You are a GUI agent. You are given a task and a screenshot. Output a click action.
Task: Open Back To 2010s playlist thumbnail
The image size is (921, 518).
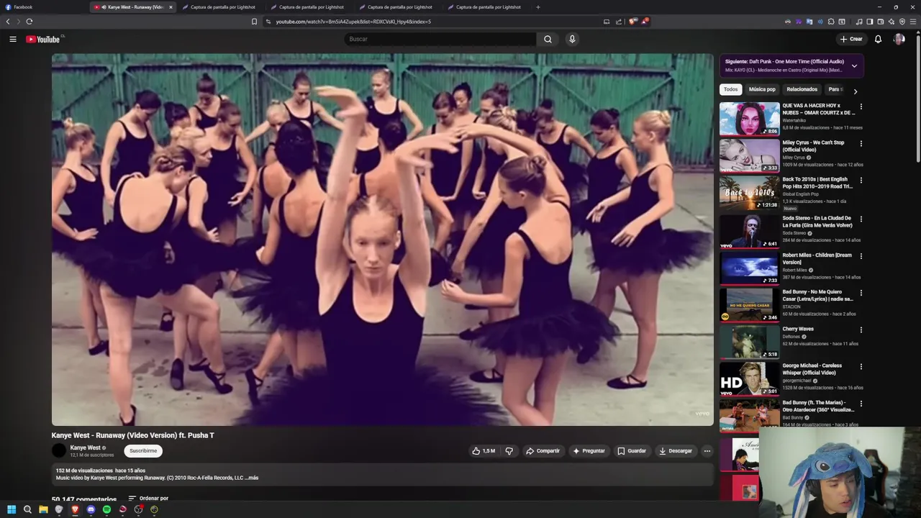(749, 193)
